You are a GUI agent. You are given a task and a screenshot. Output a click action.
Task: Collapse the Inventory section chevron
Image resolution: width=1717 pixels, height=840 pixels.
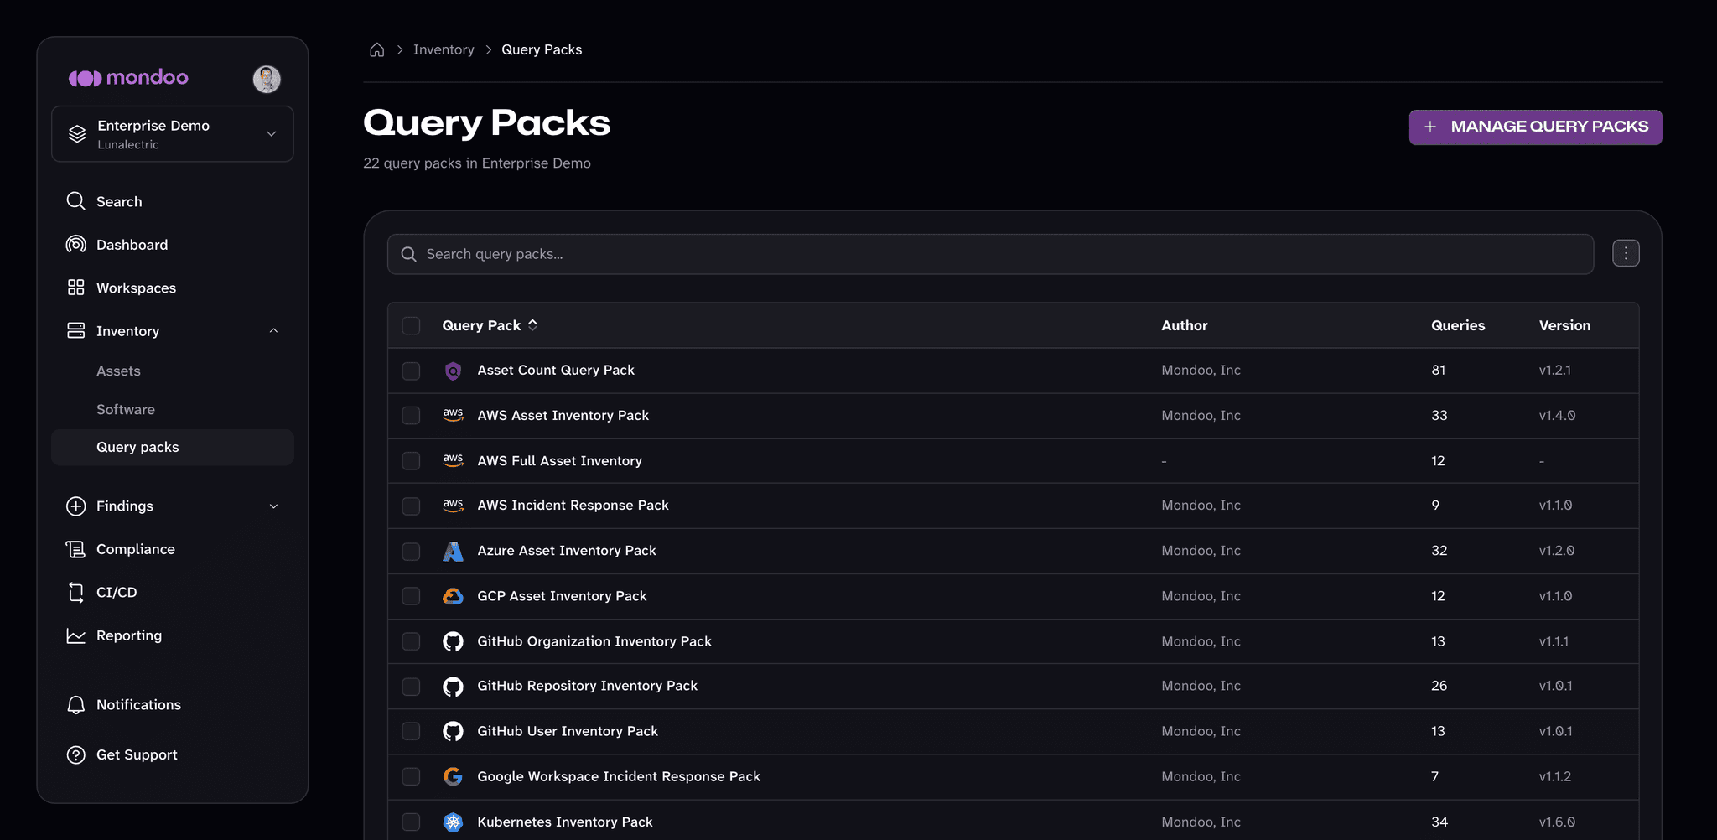273,331
